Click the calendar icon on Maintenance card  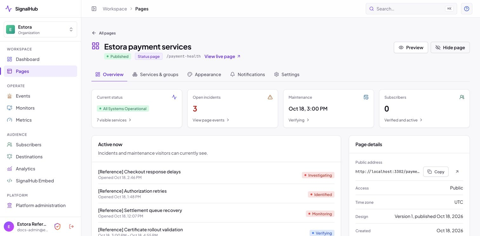366,97
